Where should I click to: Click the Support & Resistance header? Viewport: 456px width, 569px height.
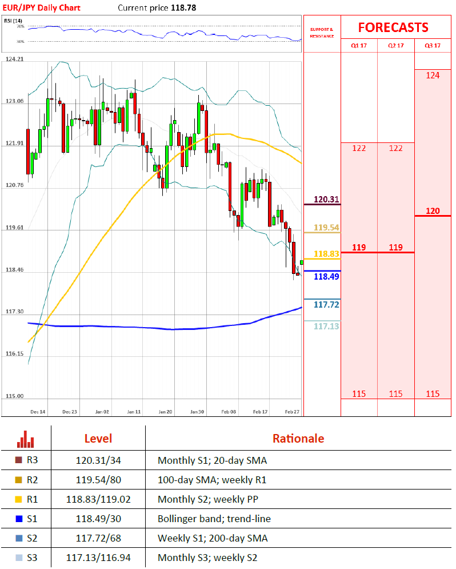322,33
